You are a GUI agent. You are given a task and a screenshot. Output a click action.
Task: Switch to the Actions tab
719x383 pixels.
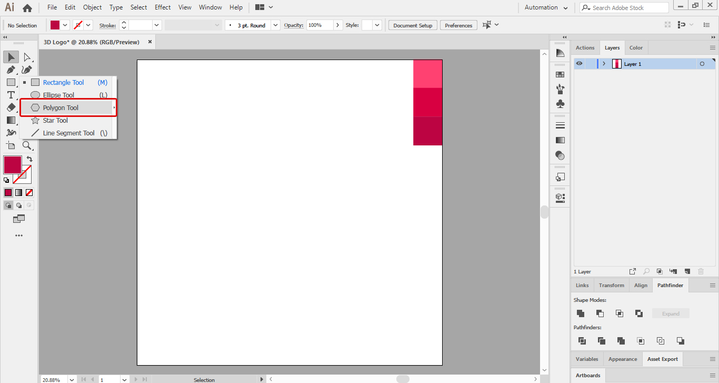[585, 47]
